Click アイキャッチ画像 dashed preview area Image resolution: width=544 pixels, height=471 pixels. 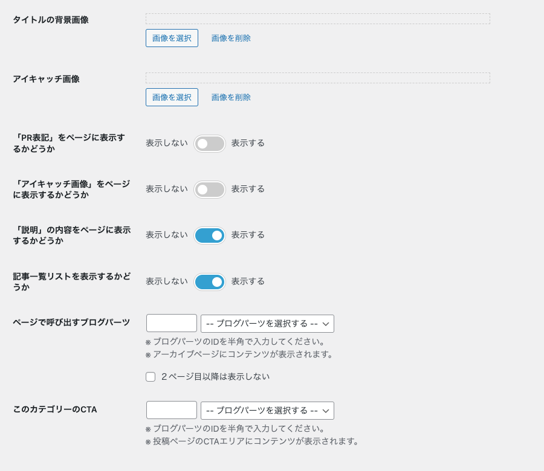pos(318,78)
